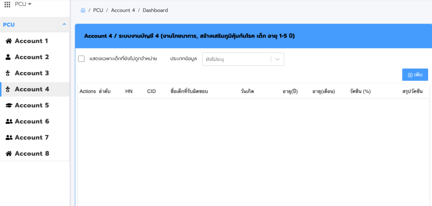Screen dimensions: 432x206
Task: Click the data type select field
Action: click(236, 59)
